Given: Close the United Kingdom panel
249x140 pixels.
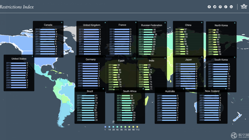Looking at the screenshot, I should click(x=105, y=23).
